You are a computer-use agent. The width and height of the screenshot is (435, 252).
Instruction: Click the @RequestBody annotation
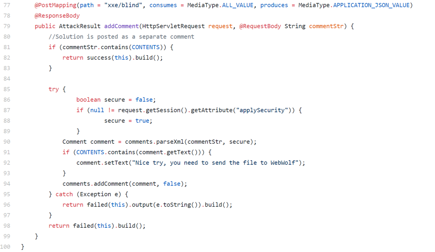coord(260,26)
